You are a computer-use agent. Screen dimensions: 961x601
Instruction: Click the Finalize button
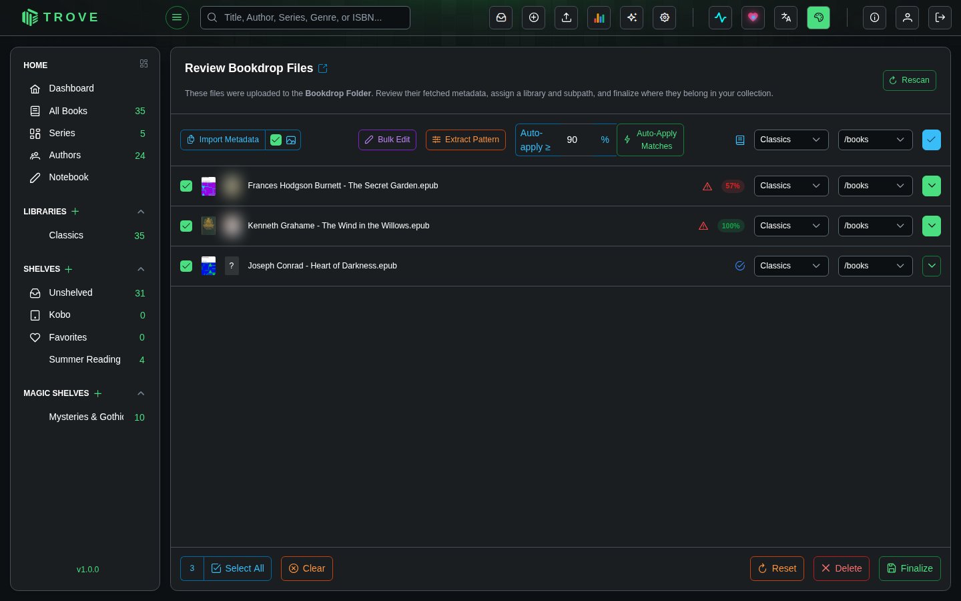pos(910,568)
